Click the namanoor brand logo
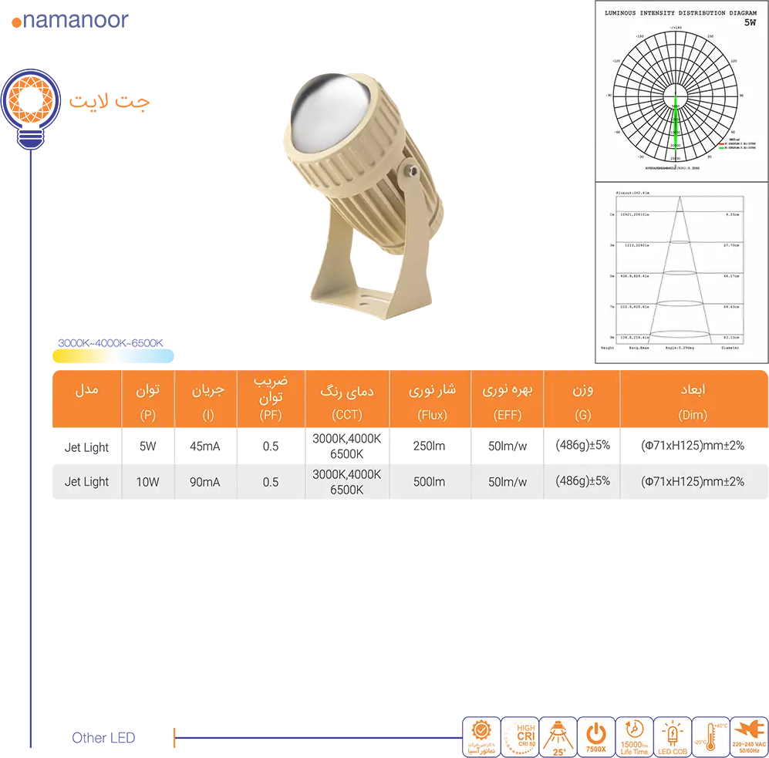The width and height of the screenshot is (769, 758). 70,20
